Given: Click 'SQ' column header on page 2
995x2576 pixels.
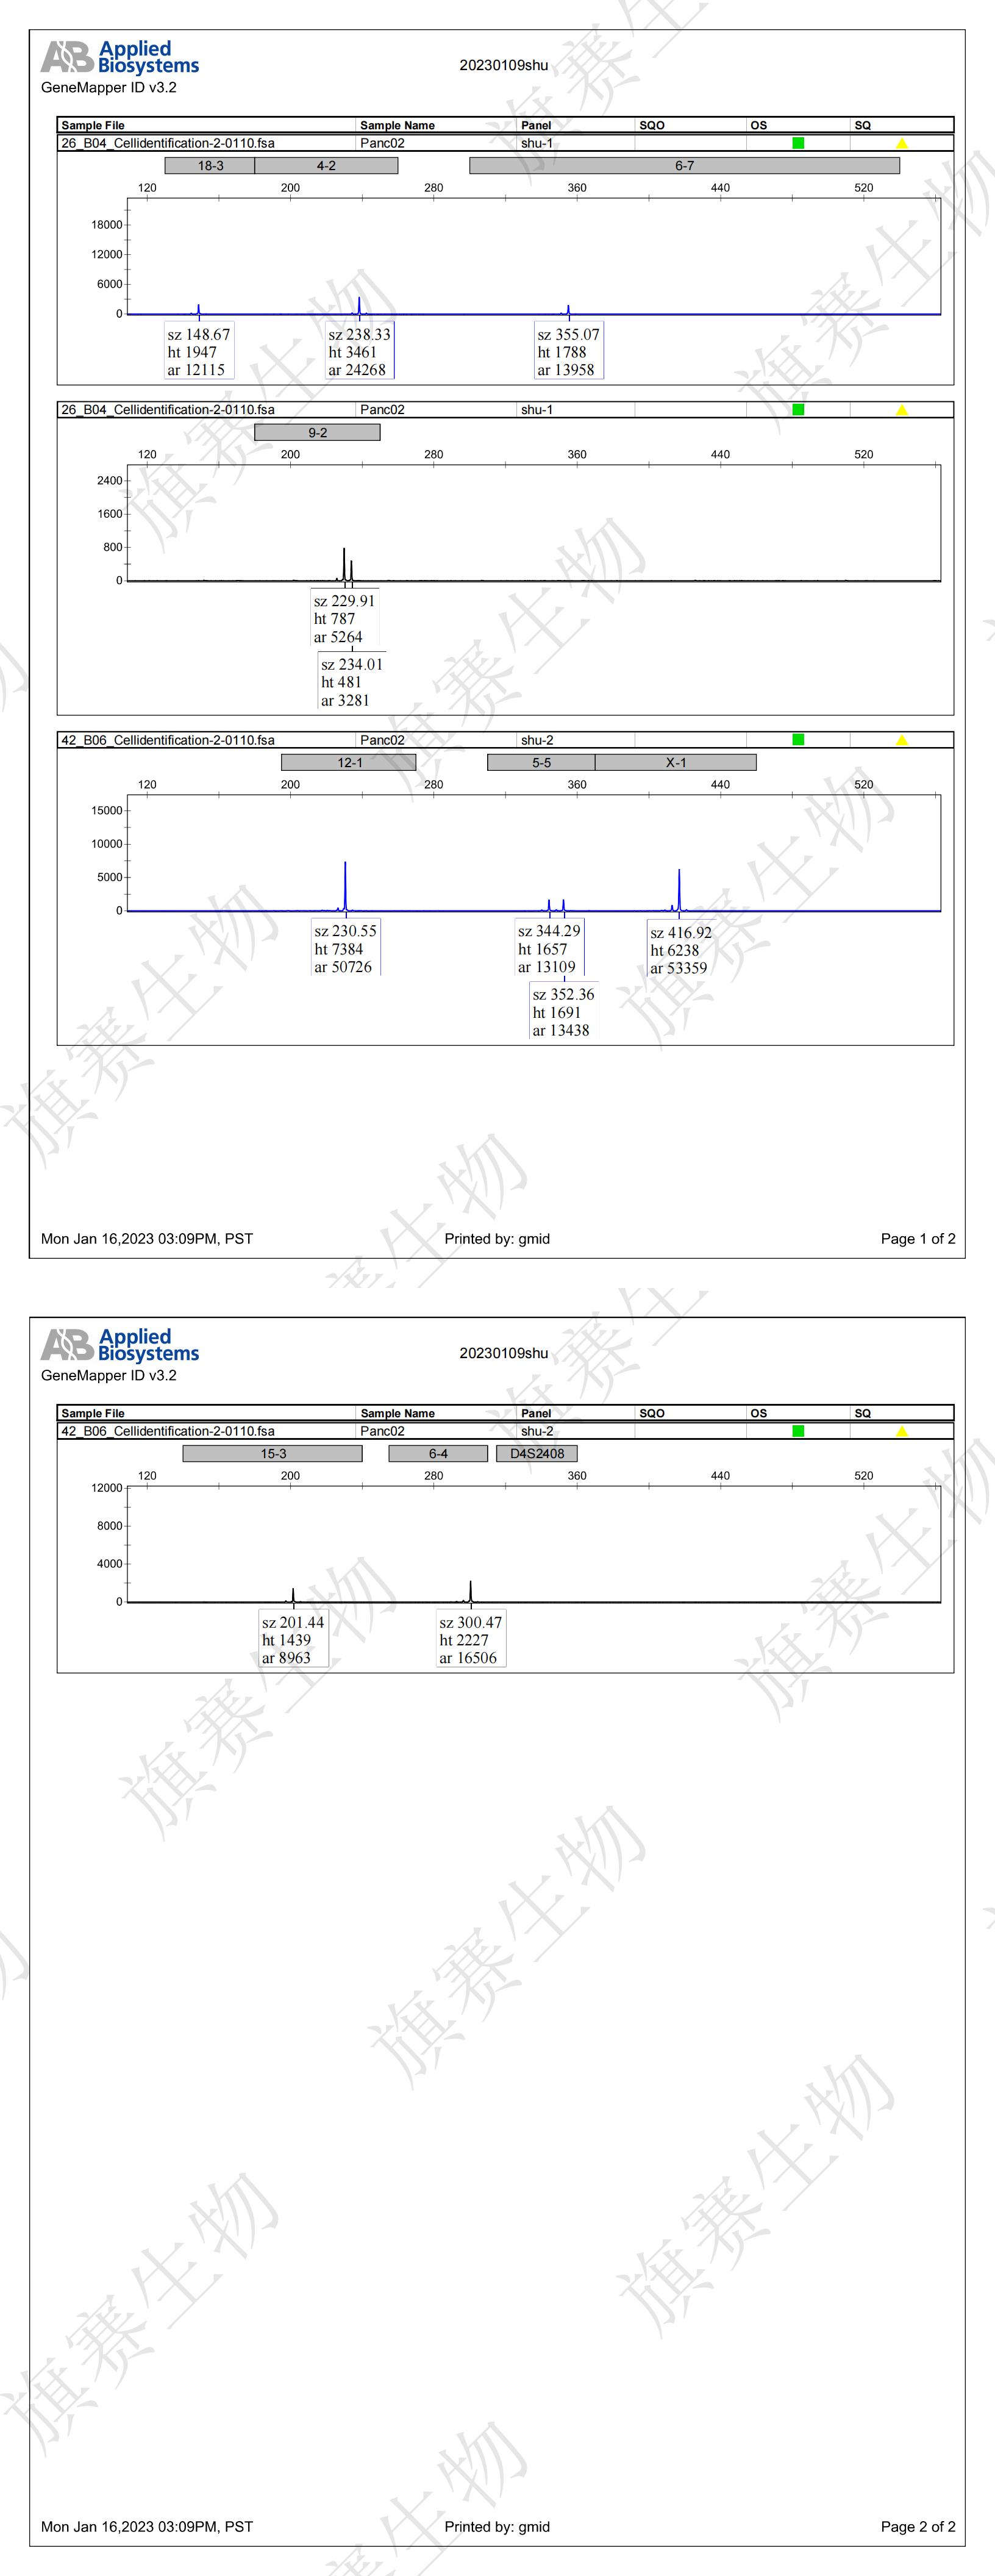Looking at the screenshot, I should [x=863, y=1413].
